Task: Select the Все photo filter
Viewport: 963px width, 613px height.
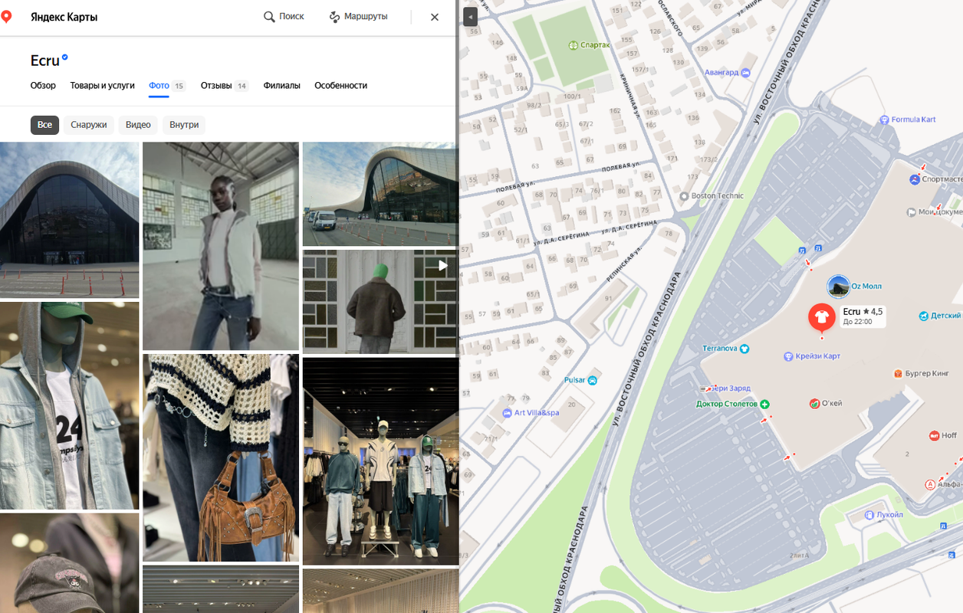Action: (x=44, y=125)
